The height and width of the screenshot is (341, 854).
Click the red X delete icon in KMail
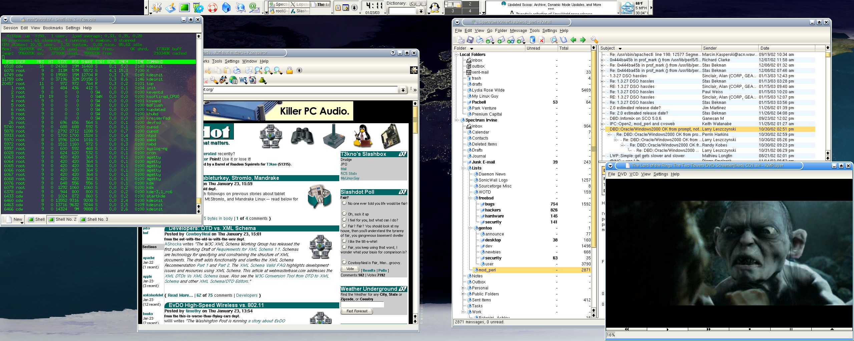point(542,40)
